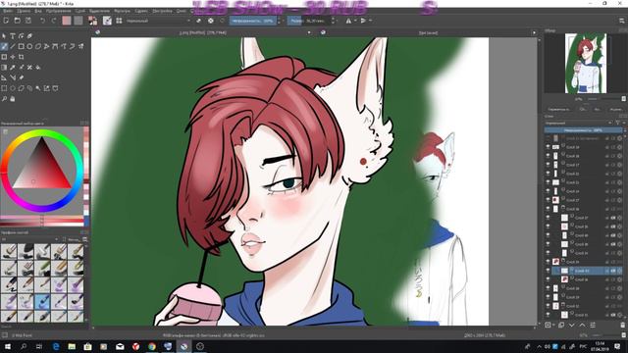Toggle horizontal mirror mode

(x=348, y=21)
